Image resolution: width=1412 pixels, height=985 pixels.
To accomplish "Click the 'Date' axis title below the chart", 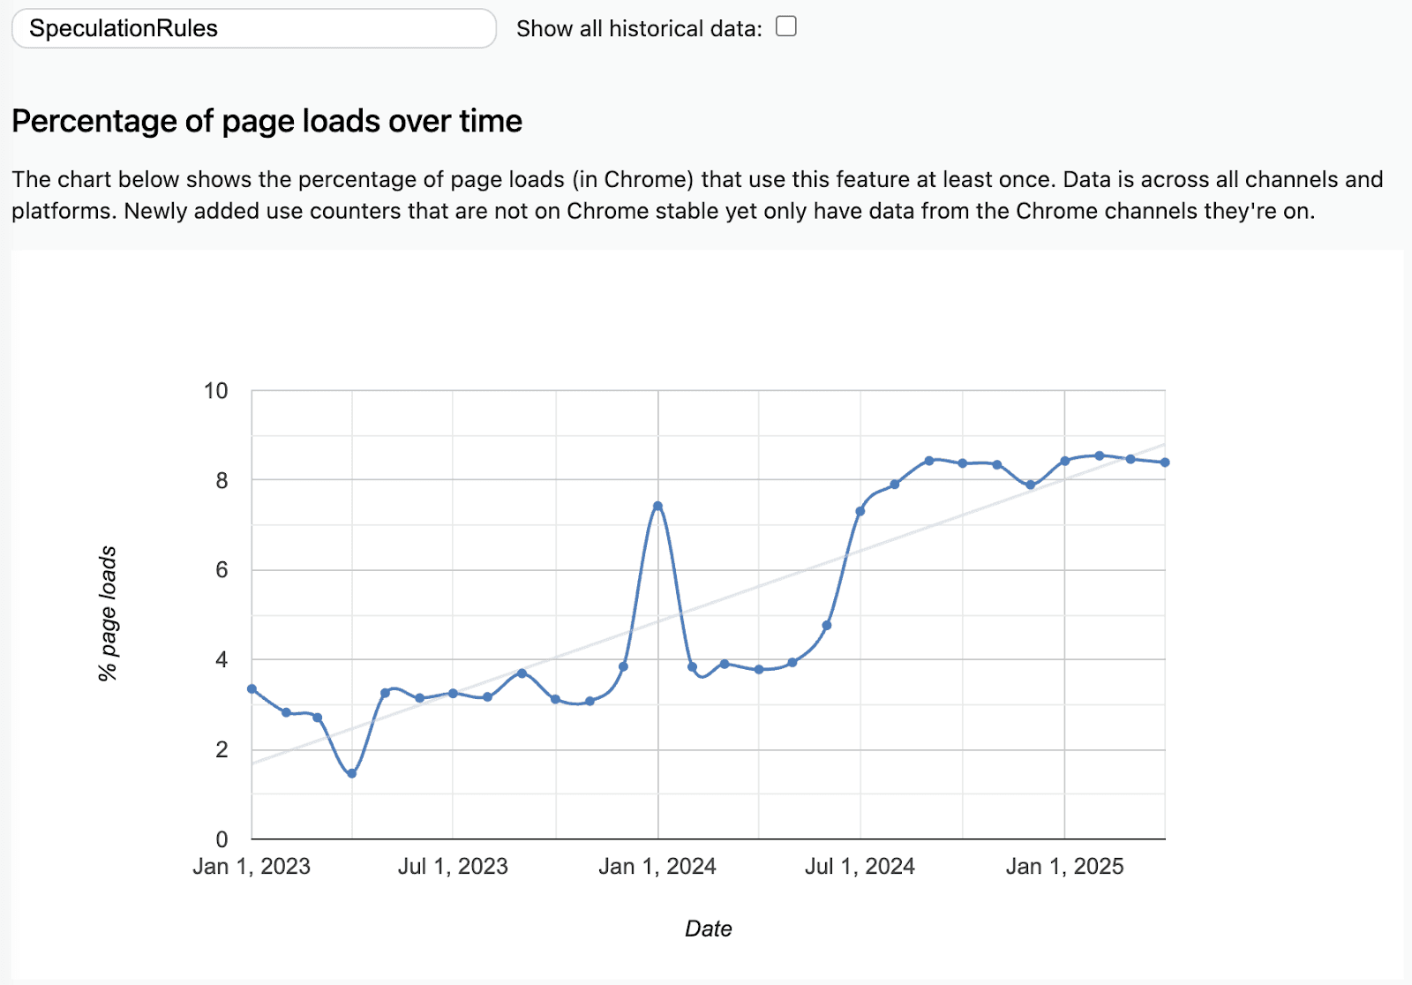I will pos(709,929).
